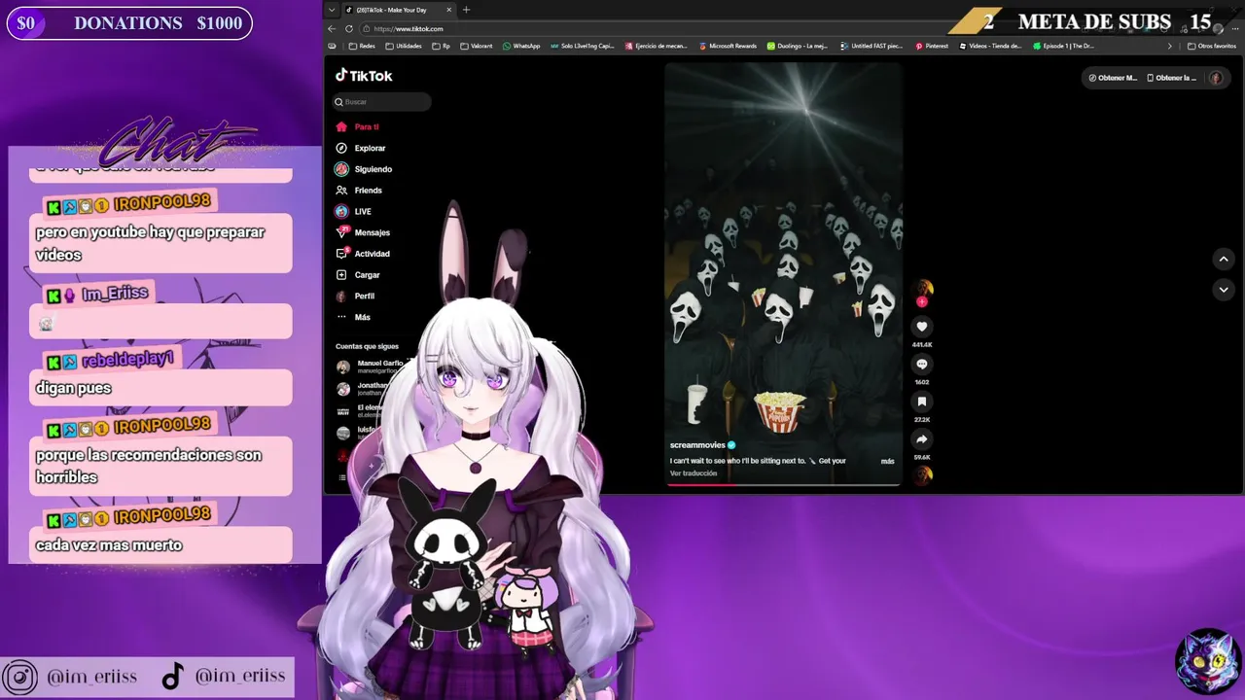Click the video progress bar
1245x700 pixels.
[x=783, y=483]
